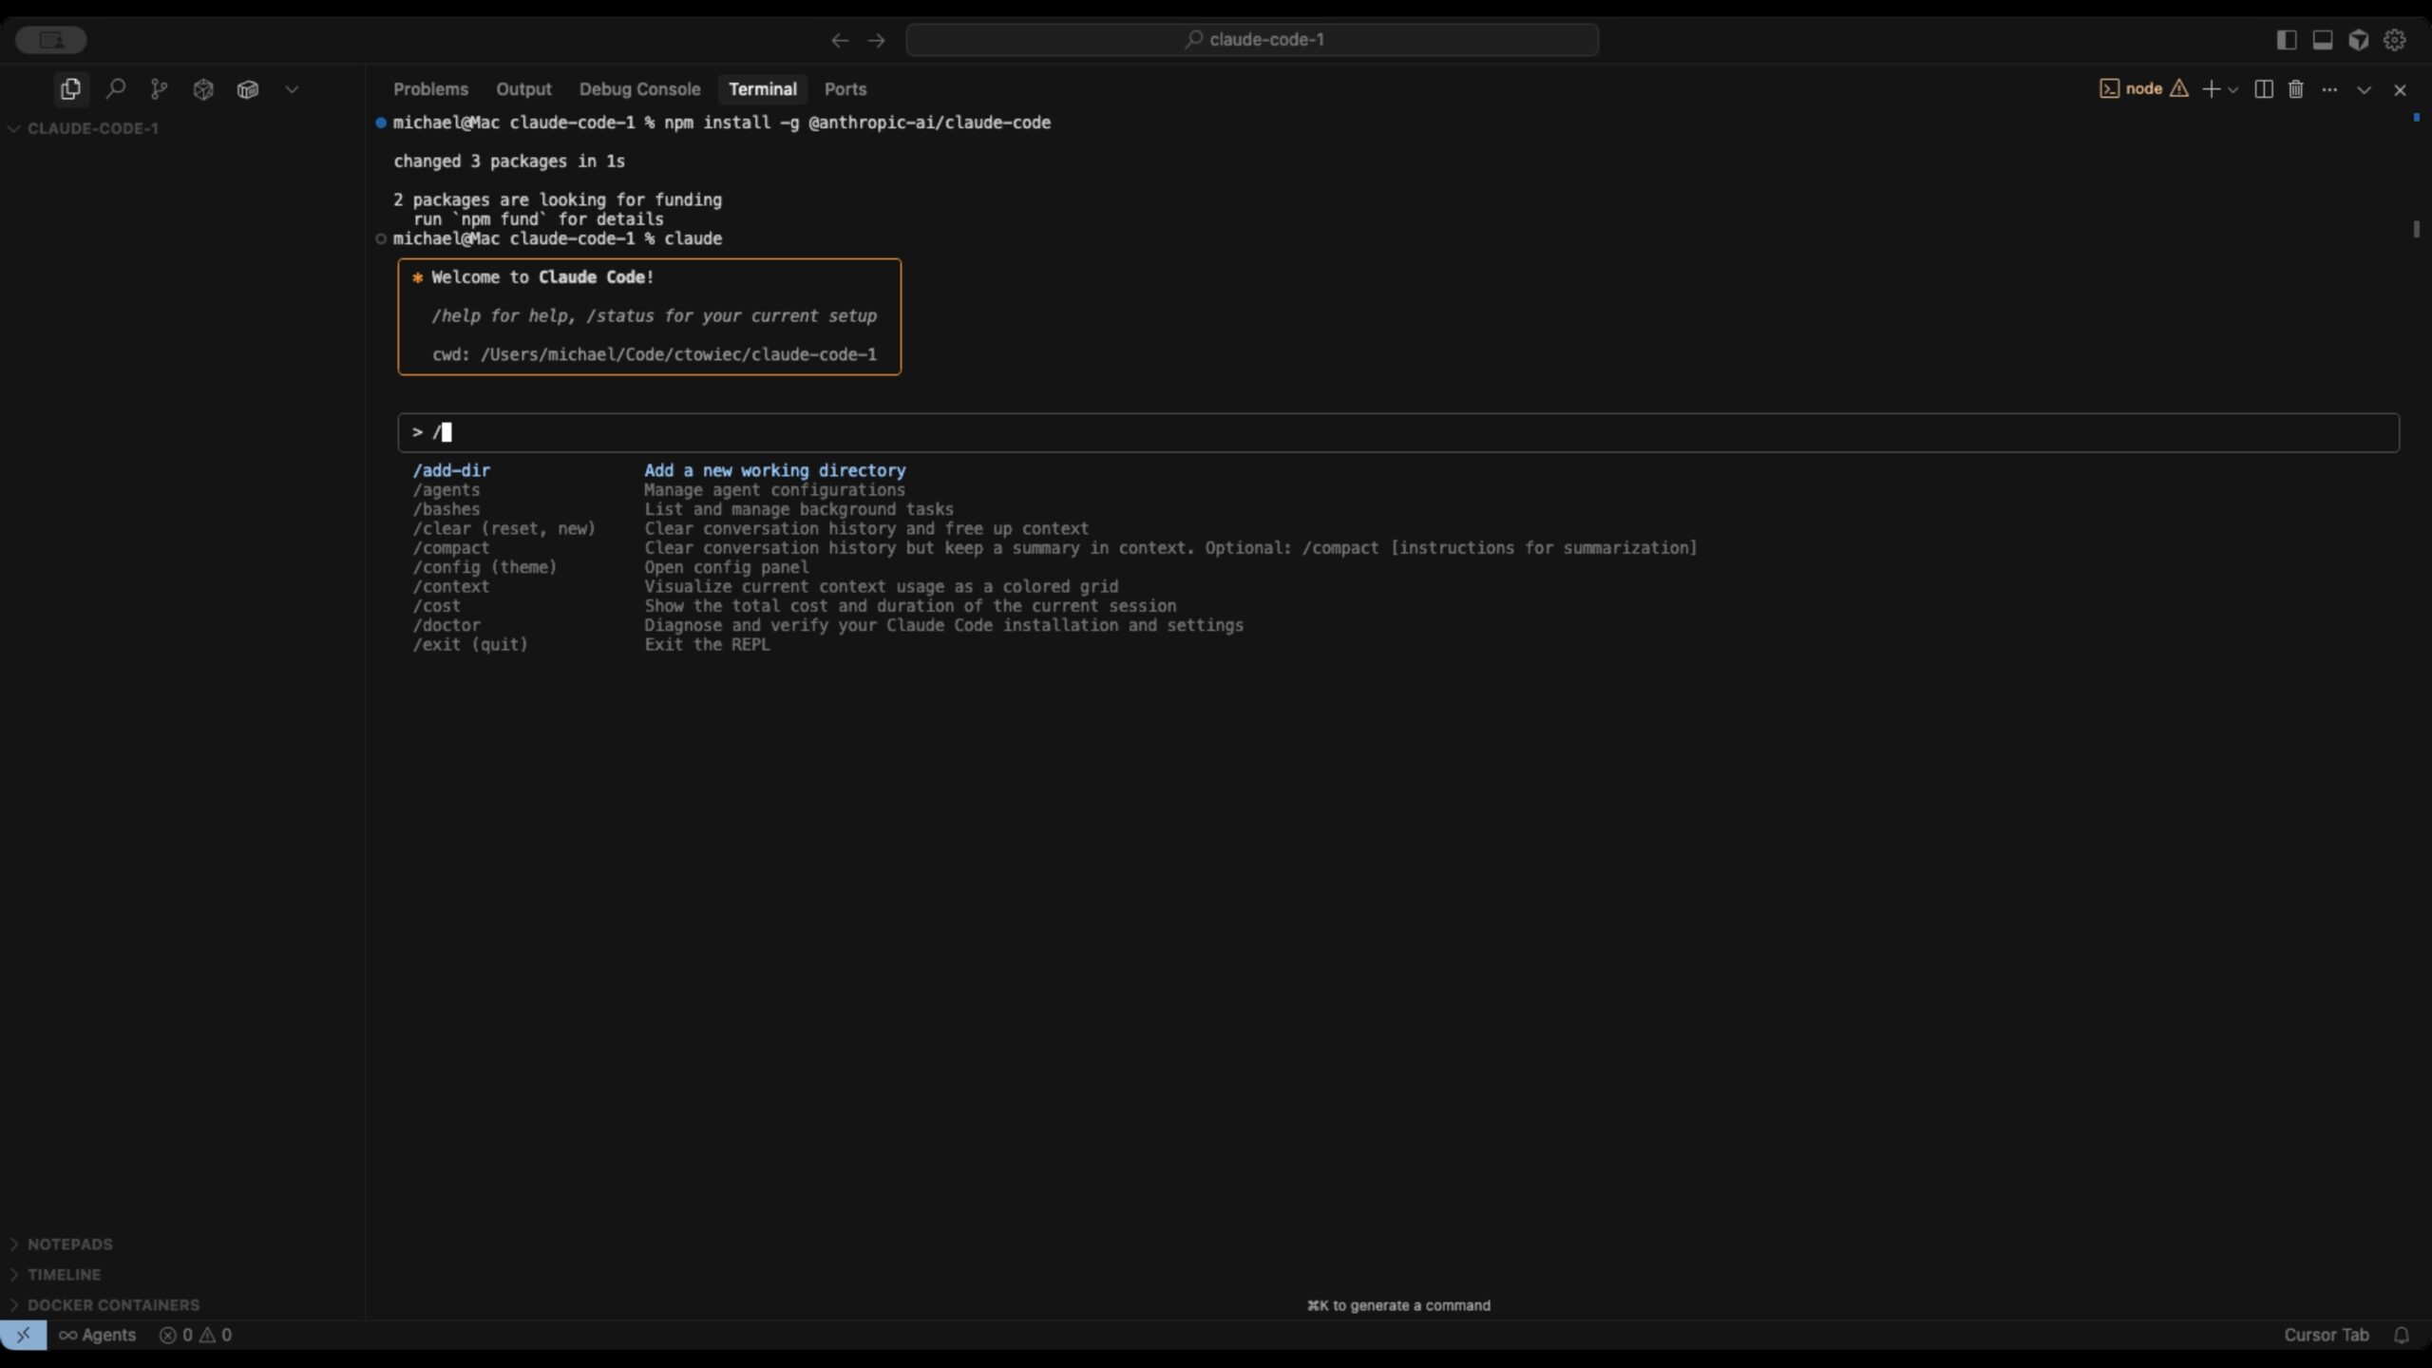This screenshot has height=1368, width=2432.
Task: Open the Search view in sidebar
Action: 115,89
